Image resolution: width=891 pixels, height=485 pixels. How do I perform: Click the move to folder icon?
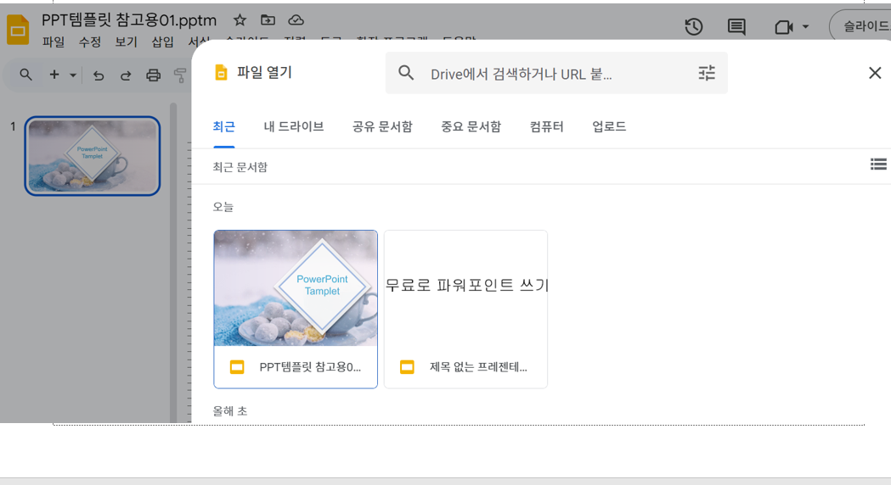click(x=268, y=20)
